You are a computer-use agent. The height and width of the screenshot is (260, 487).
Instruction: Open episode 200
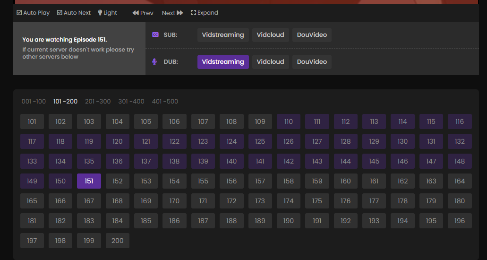118,241
